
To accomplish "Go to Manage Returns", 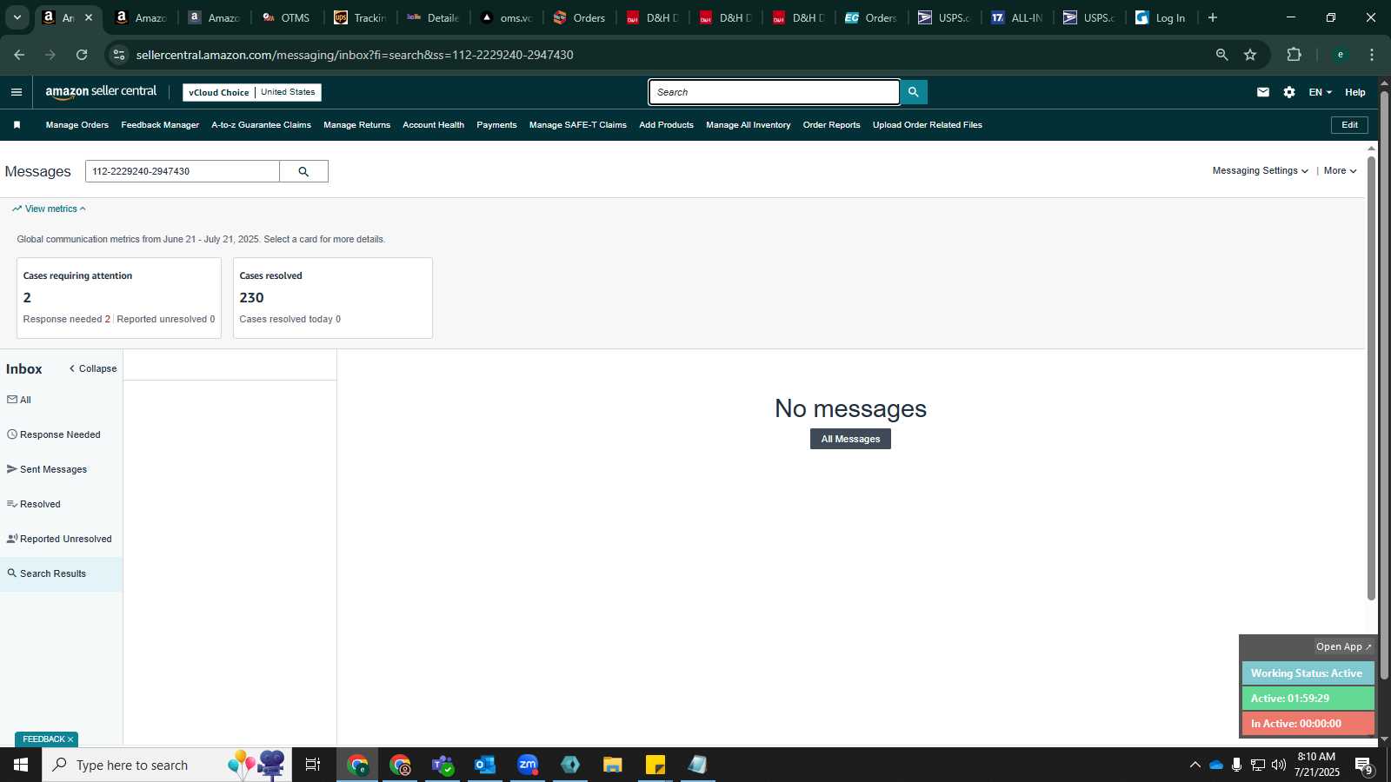I will [356, 125].
